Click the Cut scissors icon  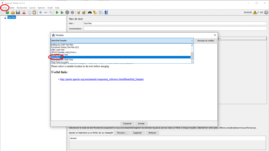(x=24, y=12)
